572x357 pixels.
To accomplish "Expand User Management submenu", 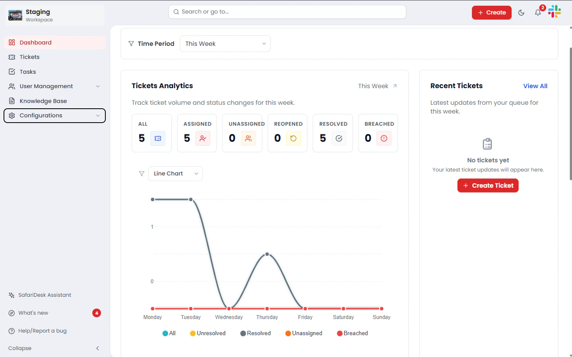I will coord(55,86).
